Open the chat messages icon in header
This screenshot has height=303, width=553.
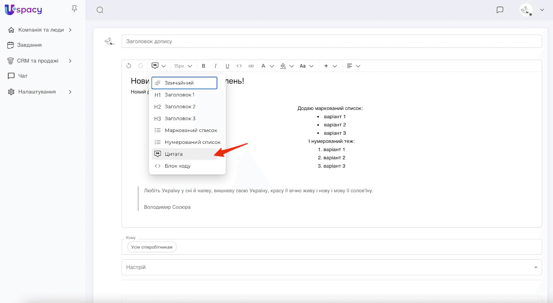click(500, 10)
